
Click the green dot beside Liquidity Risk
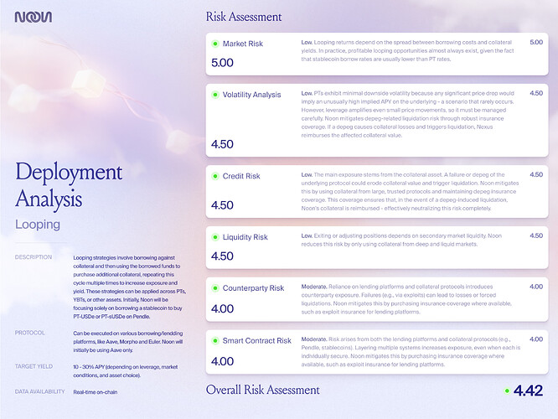215,237
